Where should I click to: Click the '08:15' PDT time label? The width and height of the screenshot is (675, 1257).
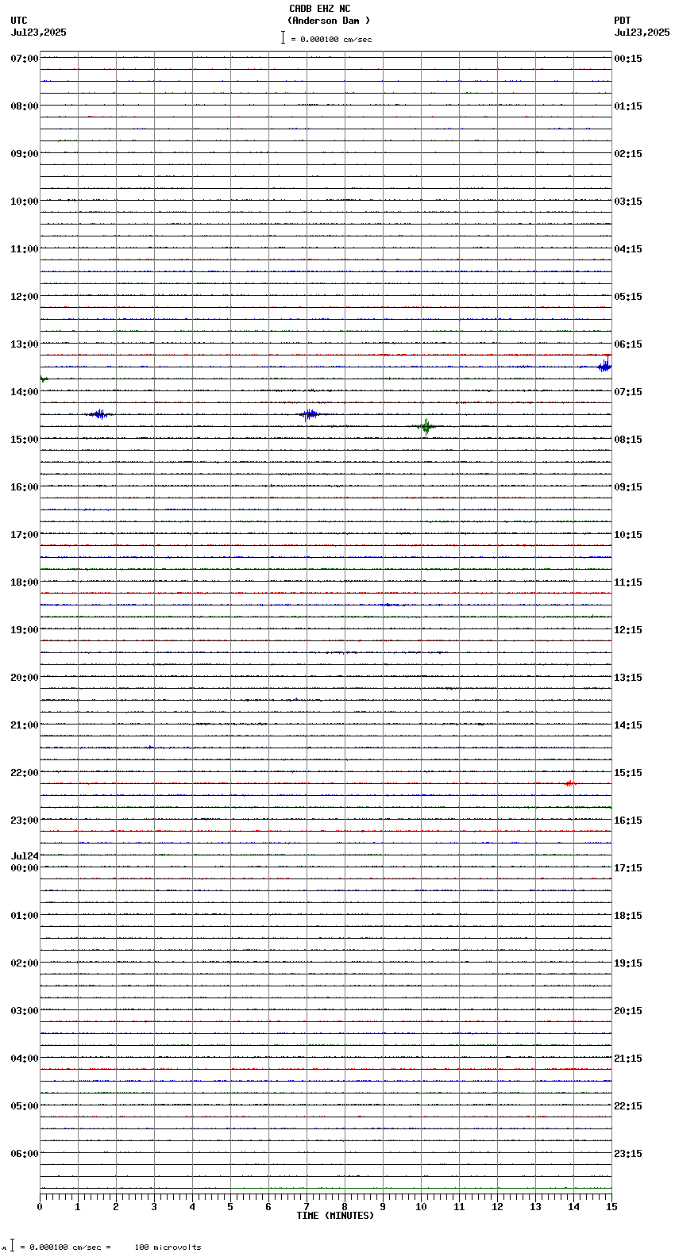tap(628, 440)
